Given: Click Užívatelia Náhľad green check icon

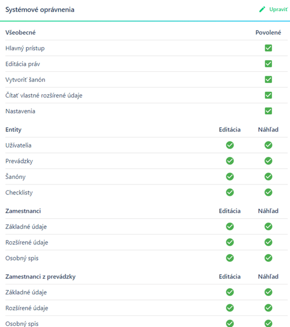Looking at the screenshot, I should (x=268, y=145).
